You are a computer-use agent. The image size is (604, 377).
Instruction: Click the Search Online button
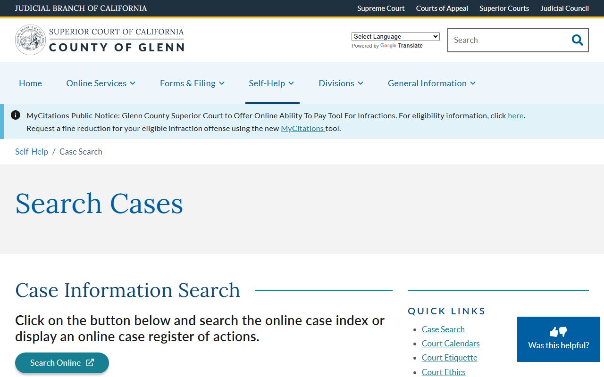(62, 363)
